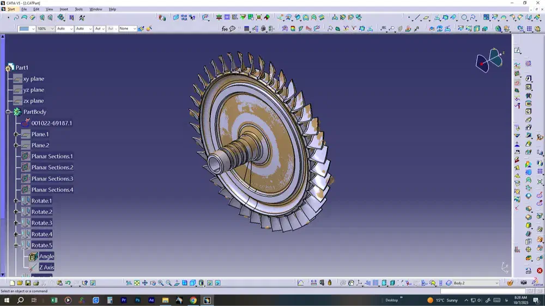Click the Fit All In view icon
Viewport: 545px width, 306px height.
[137, 283]
